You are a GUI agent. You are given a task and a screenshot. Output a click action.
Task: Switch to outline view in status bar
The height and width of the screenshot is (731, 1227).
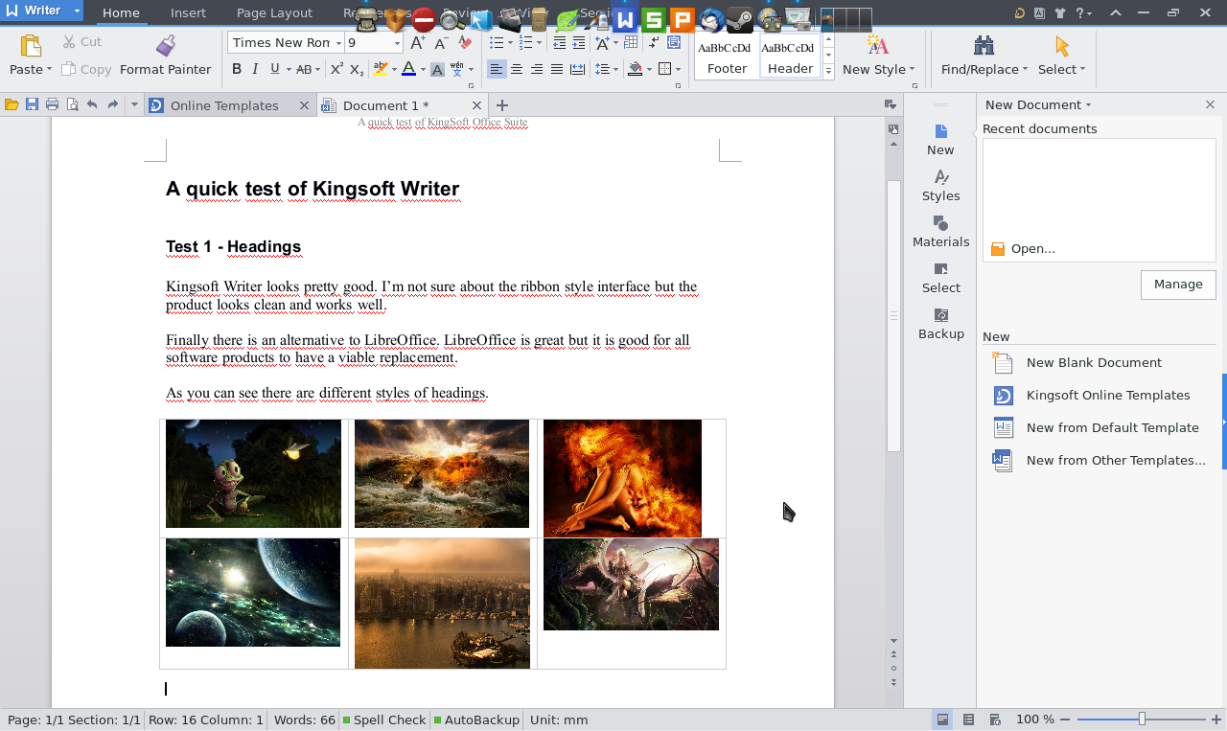969,720
